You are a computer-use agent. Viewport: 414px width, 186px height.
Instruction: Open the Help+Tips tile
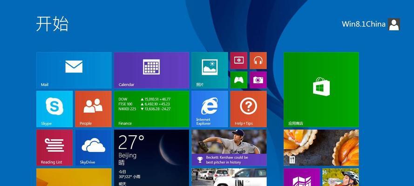point(248,109)
